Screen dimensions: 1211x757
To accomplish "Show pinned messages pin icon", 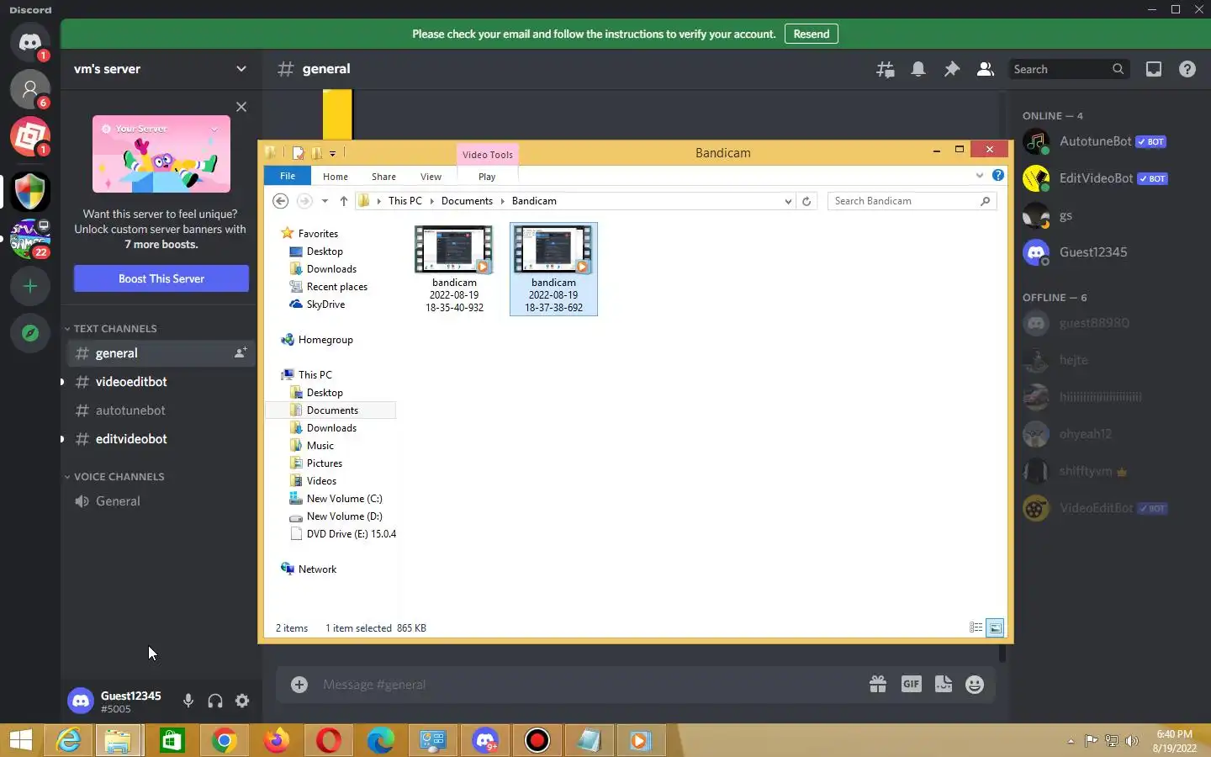I will 952,70.
